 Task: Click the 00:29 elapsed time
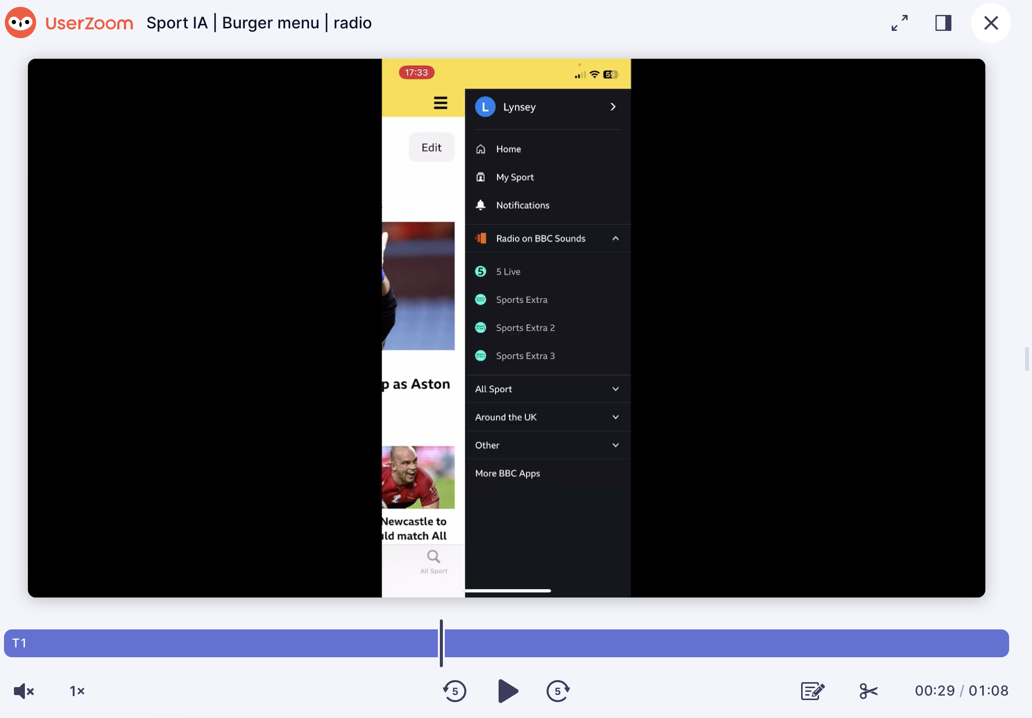click(935, 691)
